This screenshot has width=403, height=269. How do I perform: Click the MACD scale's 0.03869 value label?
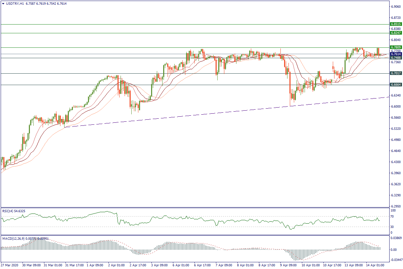coord(396,238)
